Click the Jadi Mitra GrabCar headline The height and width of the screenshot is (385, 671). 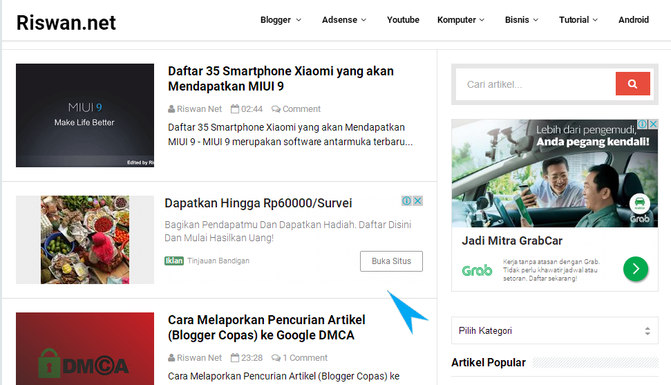(x=512, y=241)
